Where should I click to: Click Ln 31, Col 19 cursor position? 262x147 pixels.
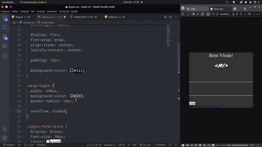(x=94, y=145)
